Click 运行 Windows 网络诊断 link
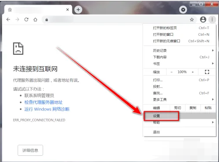219x162 pixels. [47, 109]
